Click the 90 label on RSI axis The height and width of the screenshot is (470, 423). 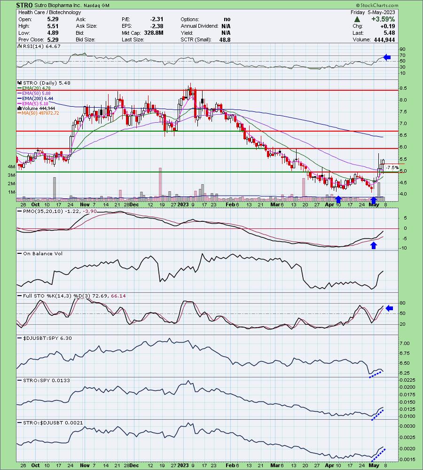coord(402,49)
